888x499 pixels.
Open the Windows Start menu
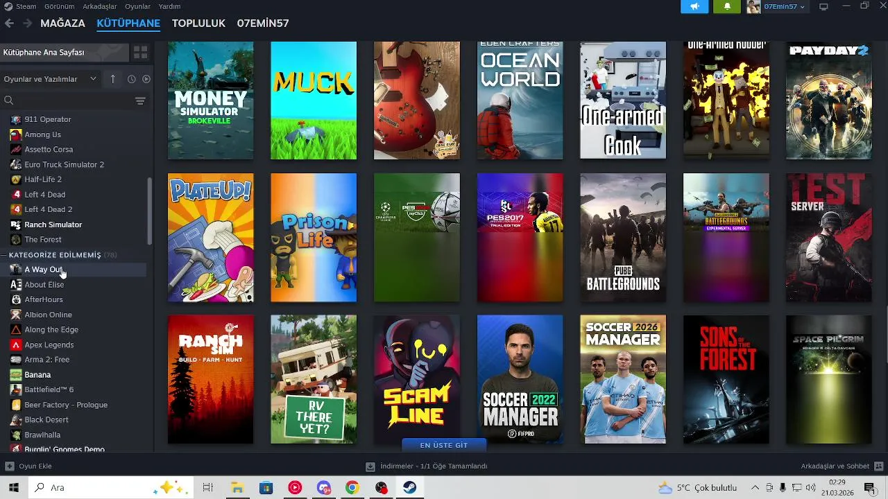pyautogui.click(x=13, y=488)
